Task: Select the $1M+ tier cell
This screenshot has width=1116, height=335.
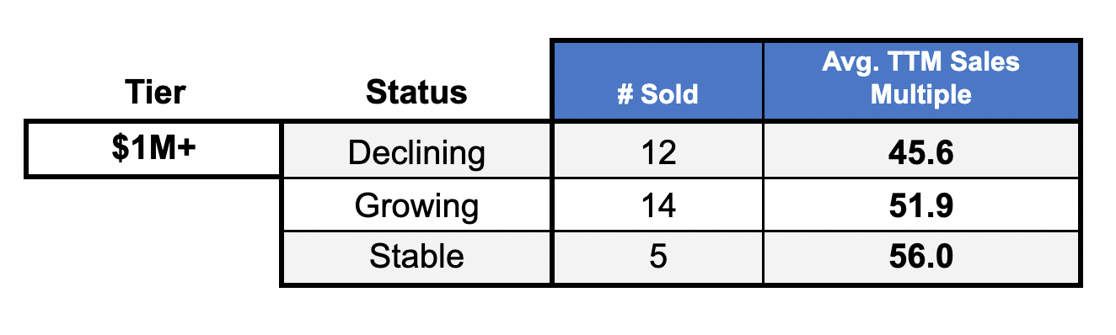Action: click(x=153, y=149)
